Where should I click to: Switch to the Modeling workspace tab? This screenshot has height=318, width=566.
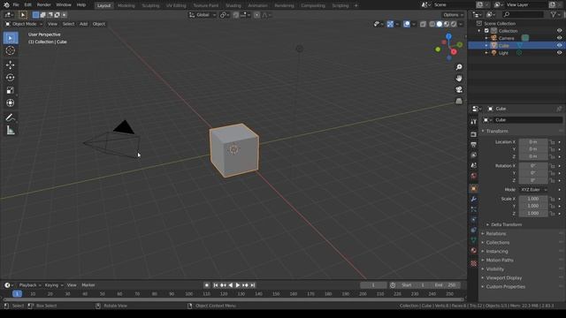pos(126,5)
